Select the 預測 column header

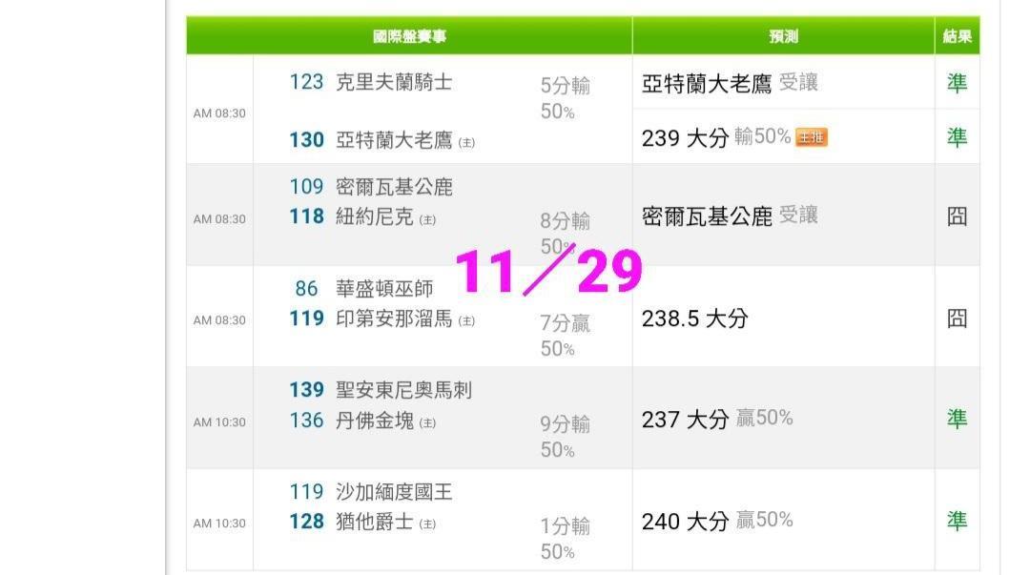tap(783, 36)
